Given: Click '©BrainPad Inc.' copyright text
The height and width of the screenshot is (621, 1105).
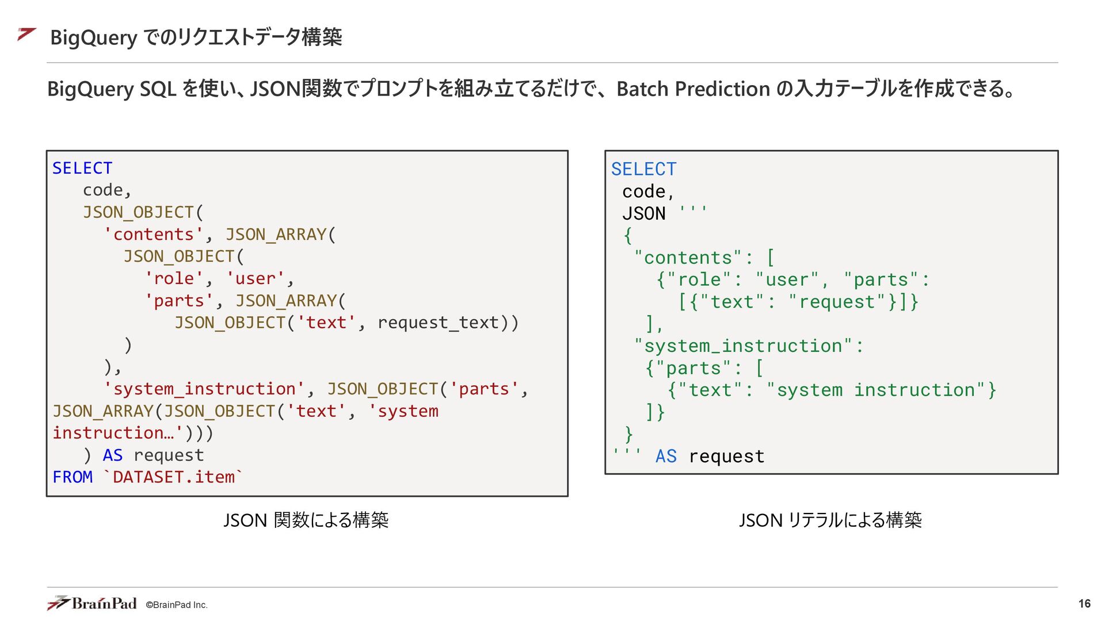Looking at the screenshot, I should (177, 605).
